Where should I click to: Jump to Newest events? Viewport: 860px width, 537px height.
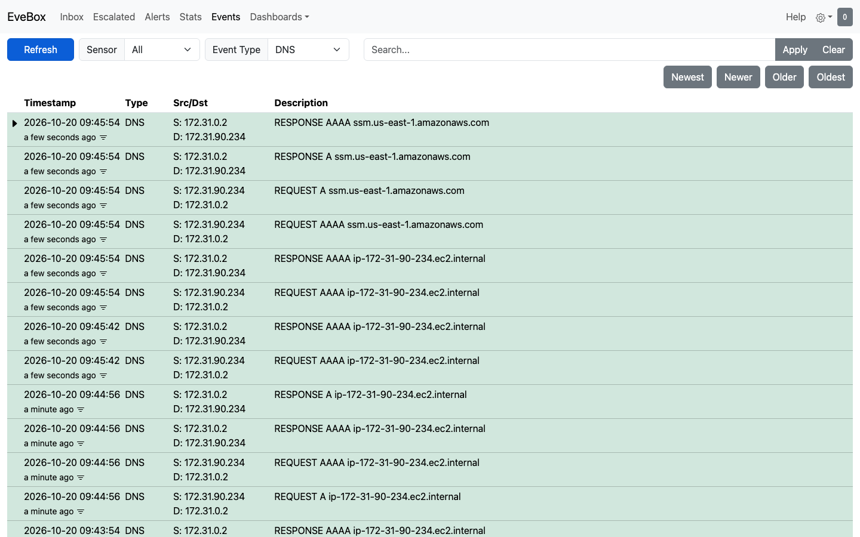tap(687, 77)
